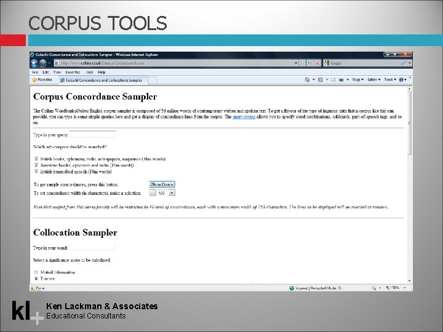Open the command bar Tools dropdown
The image size is (443, 332).
pyautogui.click(x=390, y=80)
